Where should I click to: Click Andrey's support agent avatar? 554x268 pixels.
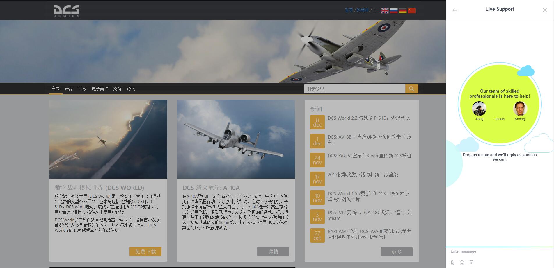(x=520, y=109)
